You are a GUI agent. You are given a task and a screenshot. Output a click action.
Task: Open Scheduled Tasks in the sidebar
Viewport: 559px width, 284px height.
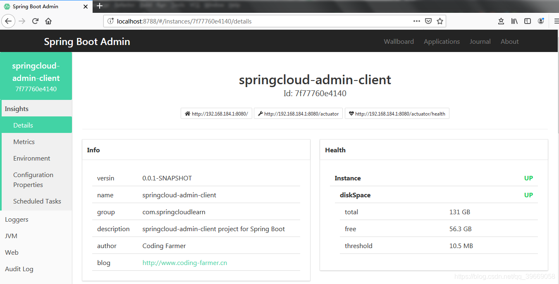click(37, 201)
